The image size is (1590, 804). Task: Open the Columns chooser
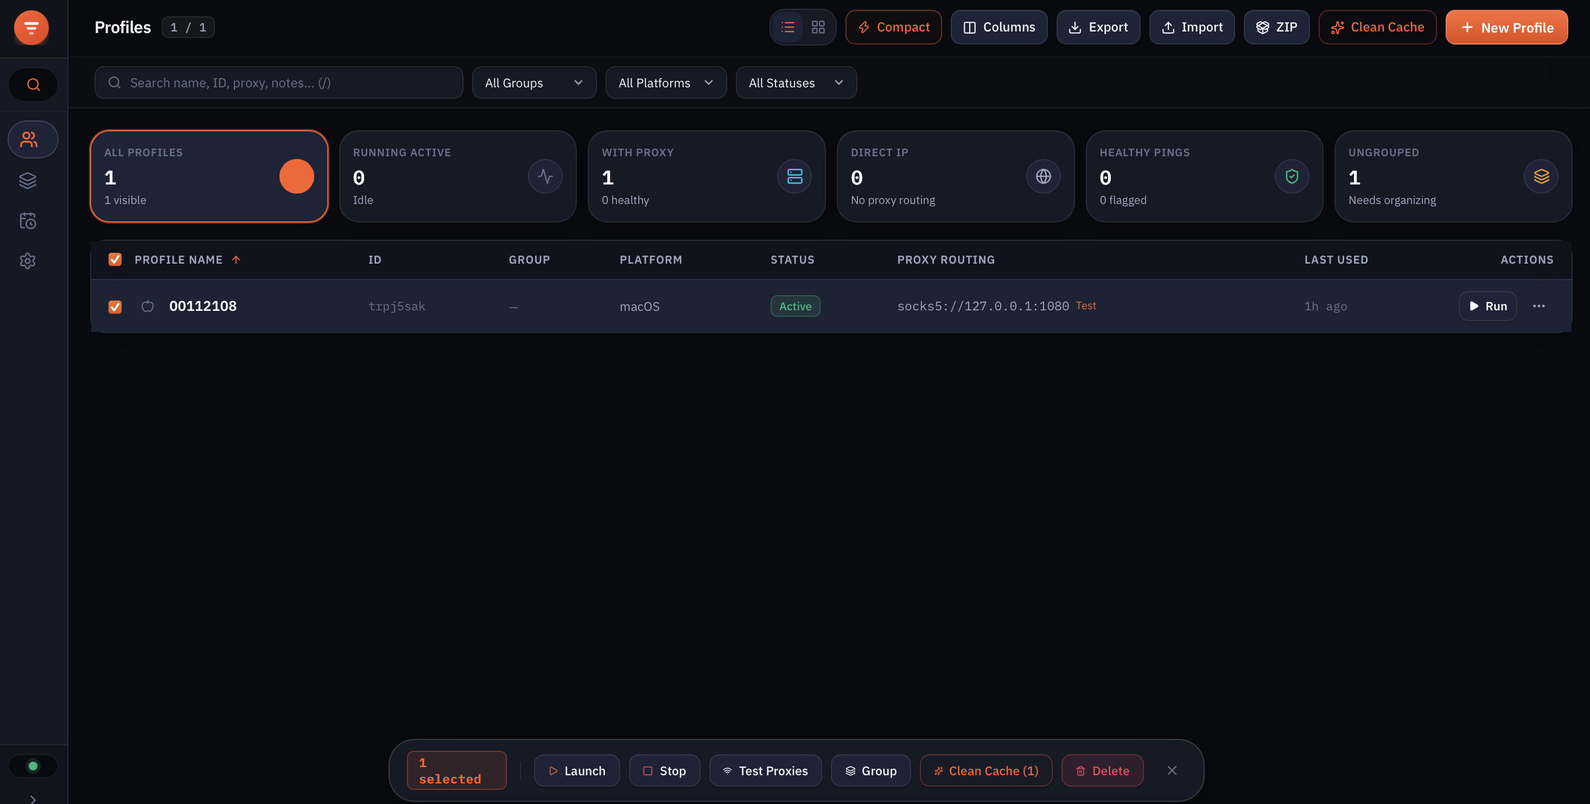[998, 27]
